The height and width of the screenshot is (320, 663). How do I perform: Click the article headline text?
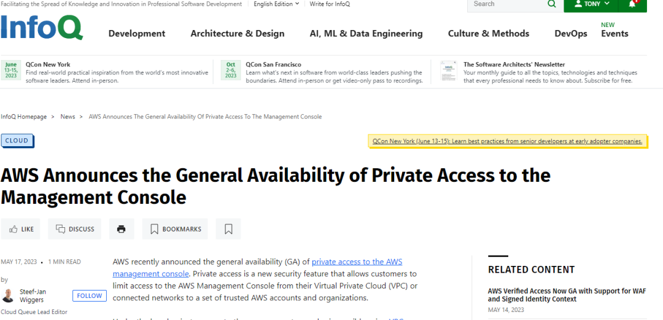[x=276, y=186]
